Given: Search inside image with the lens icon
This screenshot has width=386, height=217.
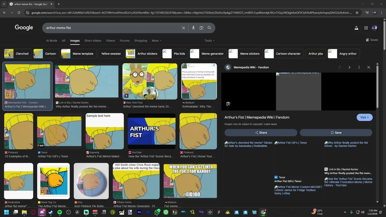Looking at the screenshot, I should coord(228,104).
